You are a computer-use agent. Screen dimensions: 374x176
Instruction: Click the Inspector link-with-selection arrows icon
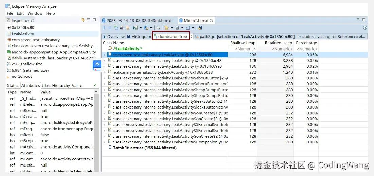point(83,20)
